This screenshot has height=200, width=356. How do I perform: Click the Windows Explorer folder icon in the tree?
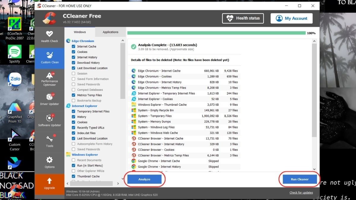point(68,154)
